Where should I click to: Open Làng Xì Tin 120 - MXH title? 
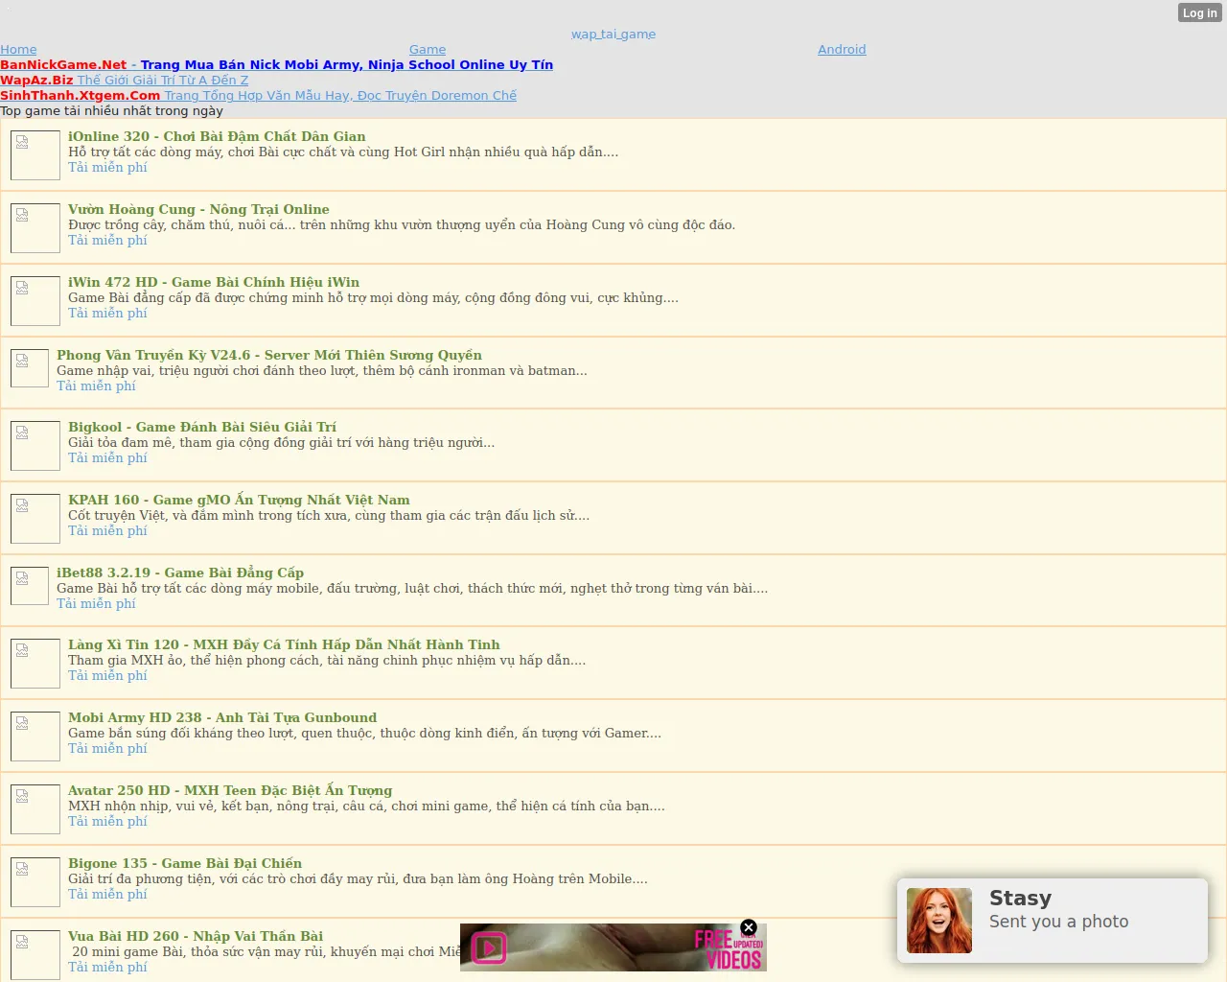click(x=284, y=644)
